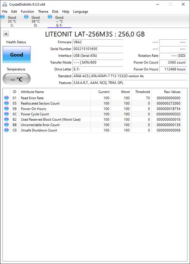The image size is (190, 264).
Task: Click the temperature indicator button
Action: tap(17, 79)
